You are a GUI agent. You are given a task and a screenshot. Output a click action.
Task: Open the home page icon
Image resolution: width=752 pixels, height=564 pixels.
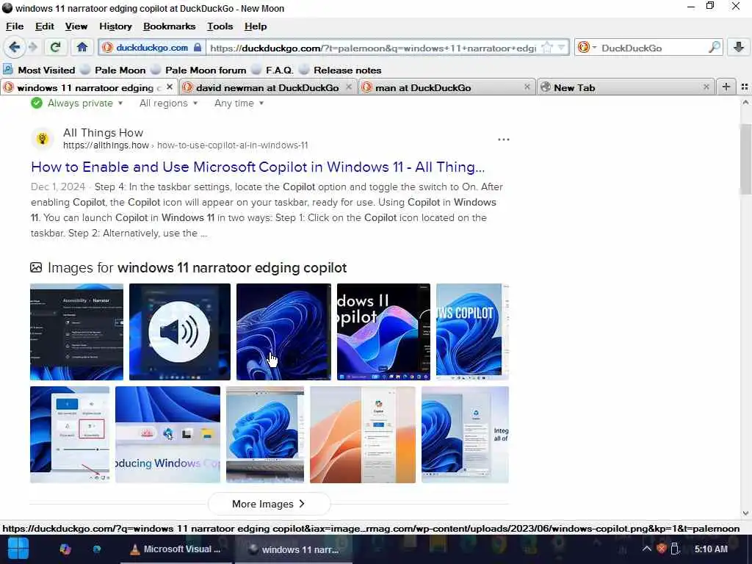pyautogui.click(x=82, y=48)
